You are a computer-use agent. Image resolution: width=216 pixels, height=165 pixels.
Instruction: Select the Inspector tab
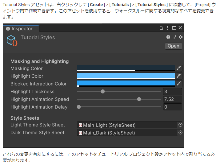pos(21,29)
